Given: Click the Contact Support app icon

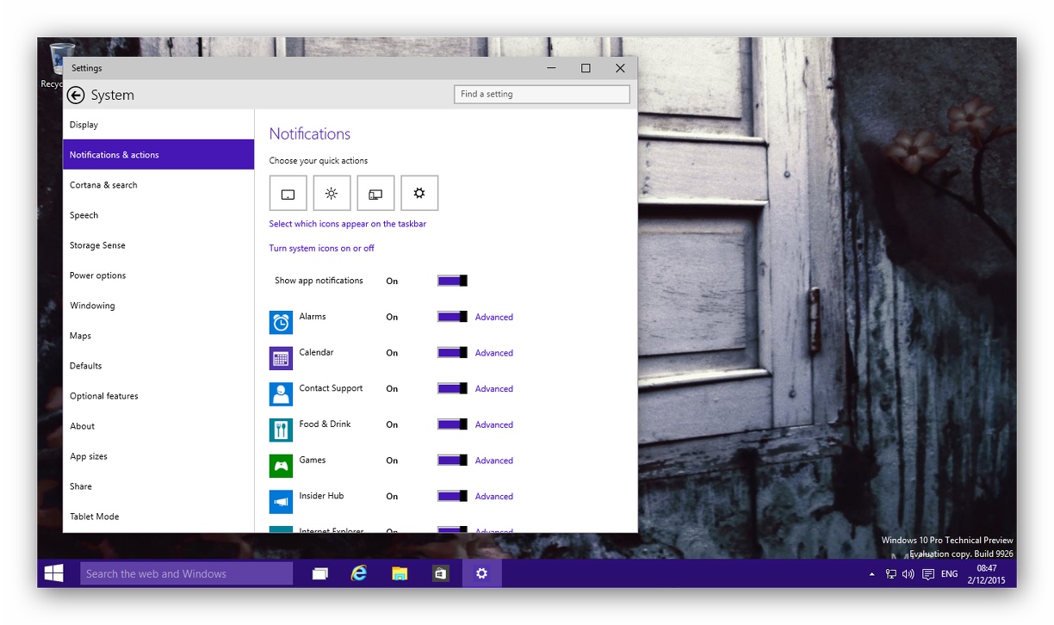Looking at the screenshot, I should point(281,394).
